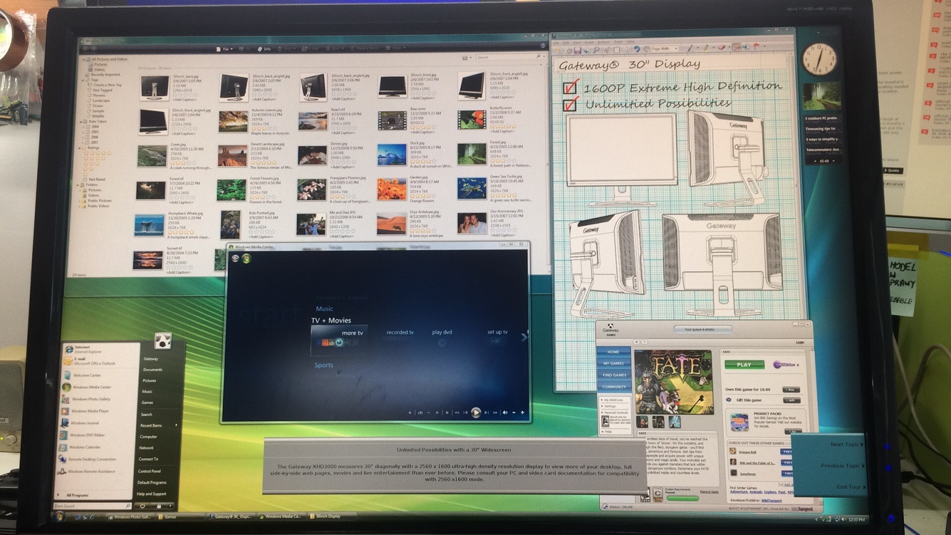This screenshot has height=535, width=951.
Task: Collapse the Tags tree node in Photo Gallery
Action: pyautogui.click(x=83, y=80)
